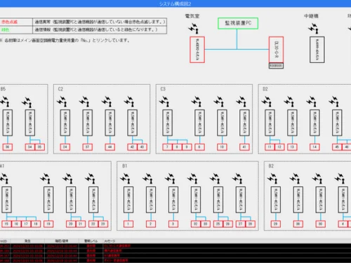This screenshot has height=263, width=351.
Task: Click the red wireless unit box in 電気室
Action: (x=197, y=50)
